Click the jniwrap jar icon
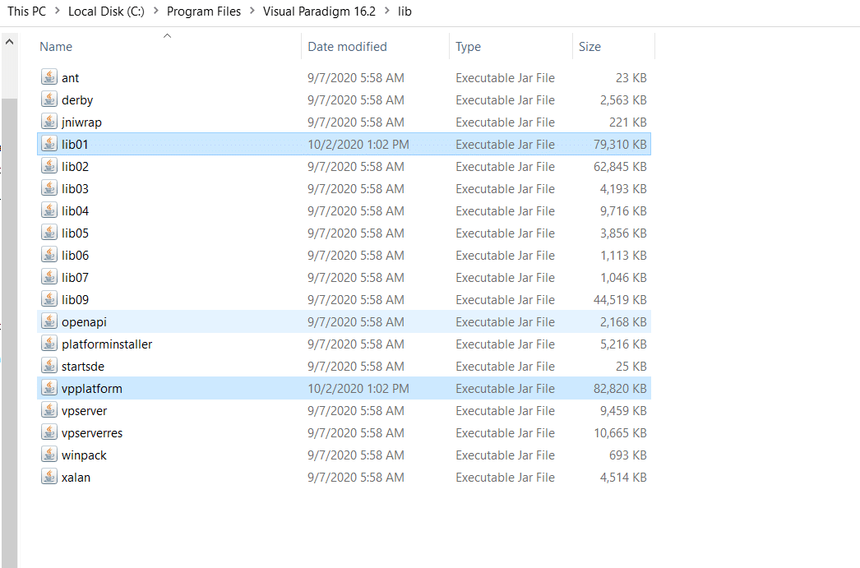This screenshot has height=568, width=860. pos(49,122)
